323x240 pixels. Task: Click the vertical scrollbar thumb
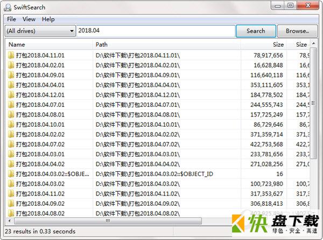tap(313, 104)
